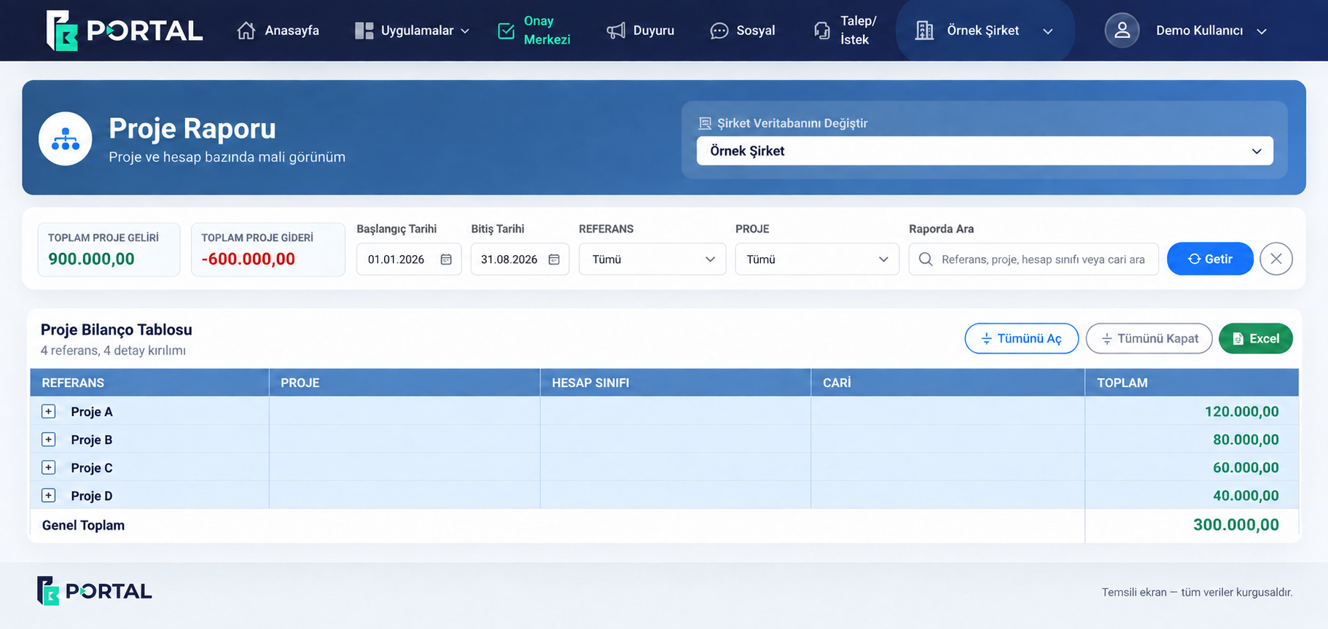Expand the Proje D row
Viewport: 1328px width, 629px height.
point(49,496)
